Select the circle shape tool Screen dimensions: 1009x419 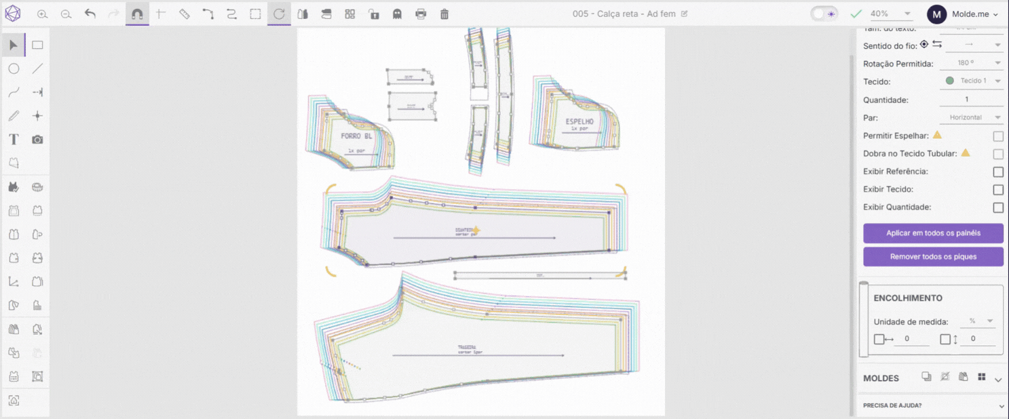pyautogui.click(x=14, y=68)
